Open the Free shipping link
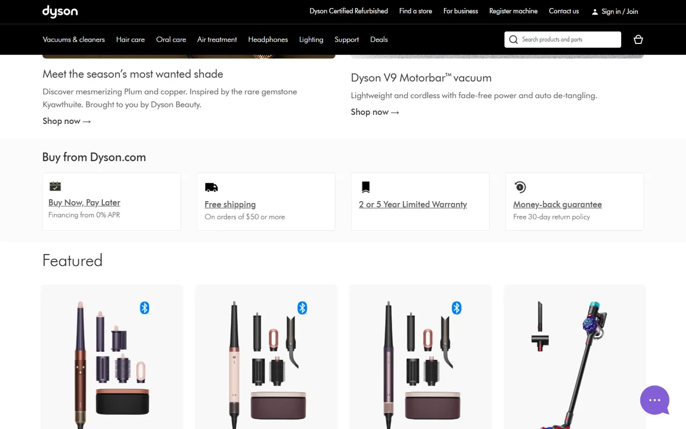The image size is (686, 429). click(230, 204)
